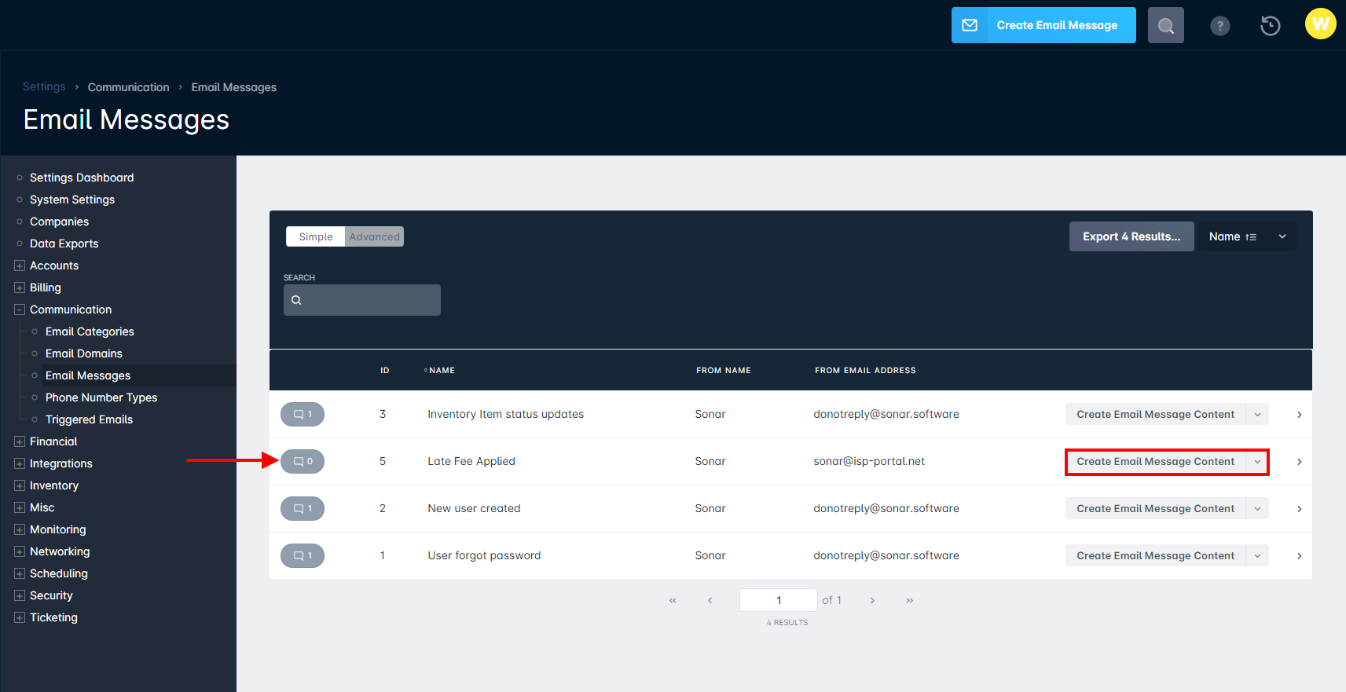Create Email Message Content for User forgot password

pyautogui.click(x=1155, y=555)
